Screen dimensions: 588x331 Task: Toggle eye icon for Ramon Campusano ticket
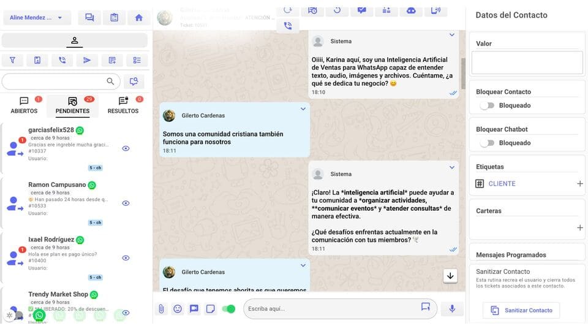pyautogui.click(x=126, y=203)
